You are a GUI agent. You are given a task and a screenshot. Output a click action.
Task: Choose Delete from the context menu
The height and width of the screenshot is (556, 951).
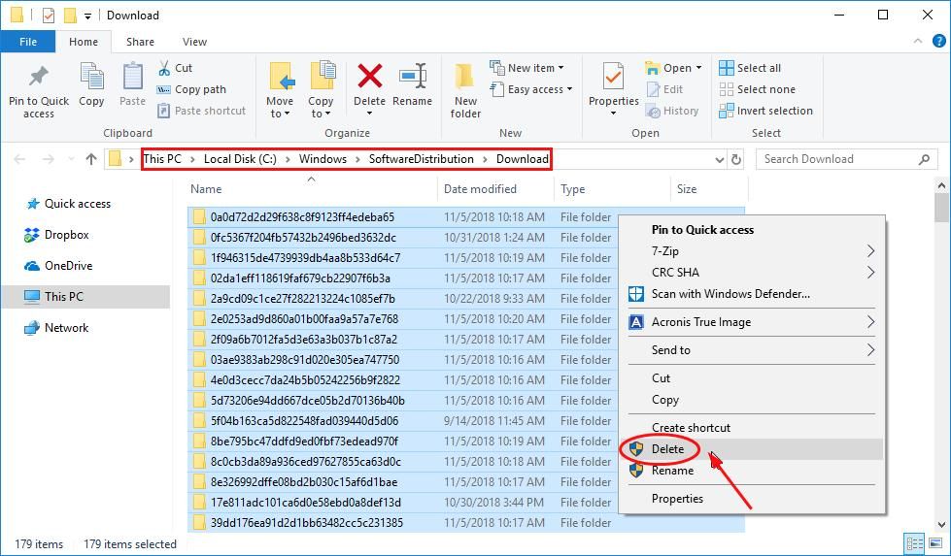coord(667,449)
